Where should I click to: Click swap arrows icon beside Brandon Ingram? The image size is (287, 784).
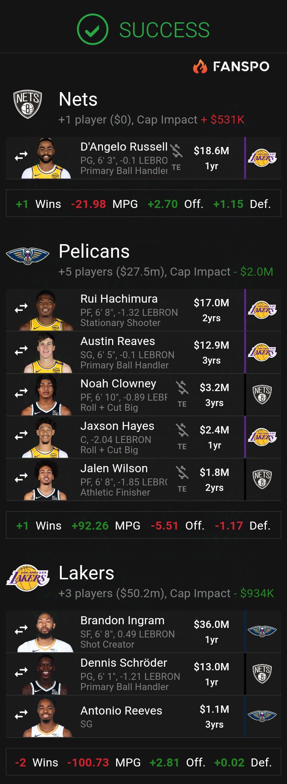tap(21, 630)
